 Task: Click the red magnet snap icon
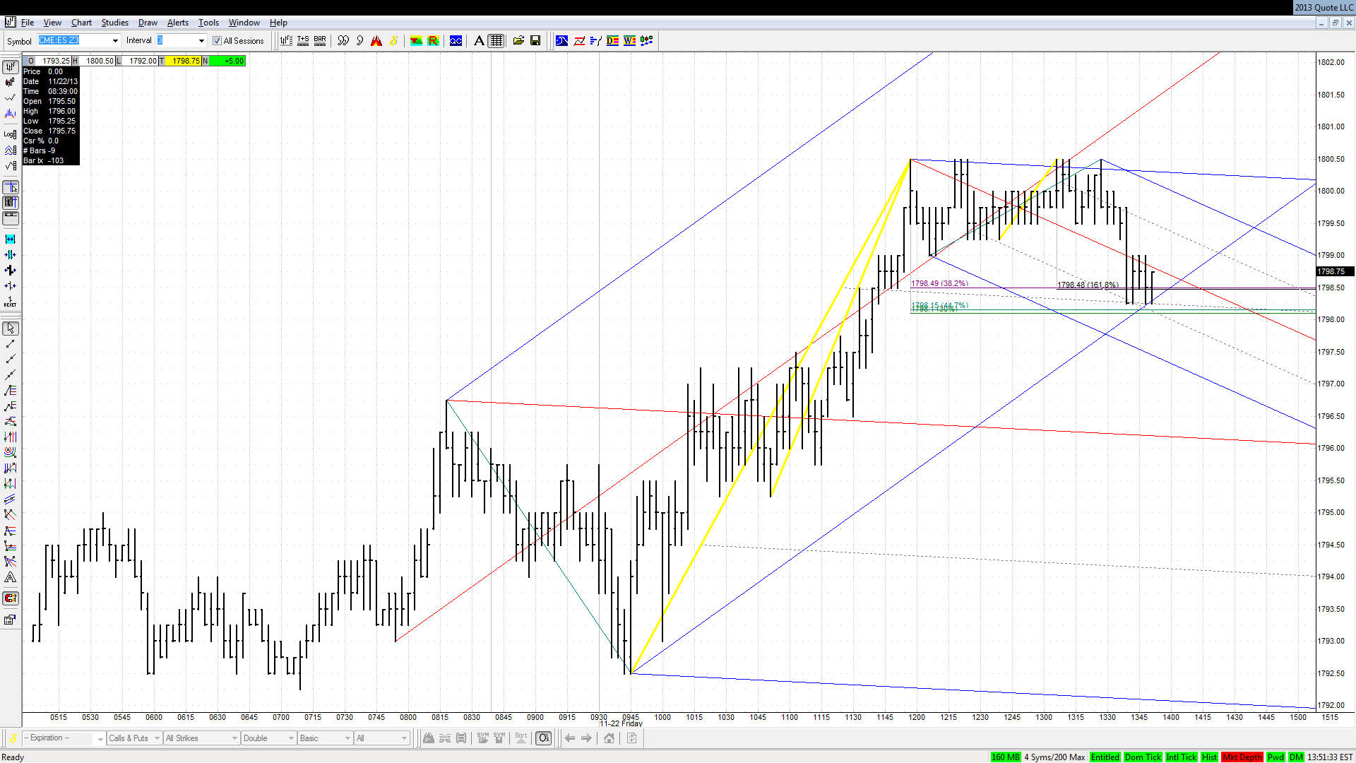(x=11, y=598)
